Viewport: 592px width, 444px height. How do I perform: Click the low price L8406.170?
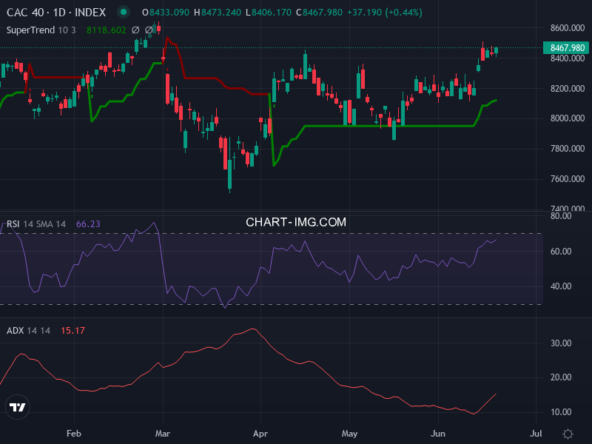pos(269,13)
